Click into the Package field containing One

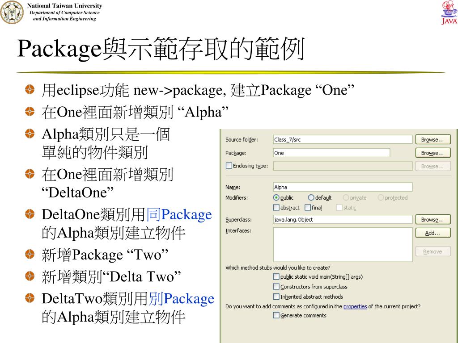[331, 153]
